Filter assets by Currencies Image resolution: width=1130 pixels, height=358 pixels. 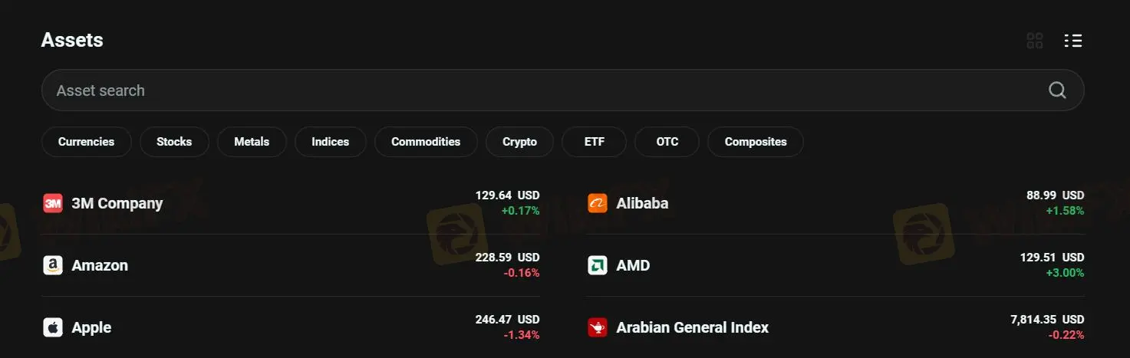pos(86,142)
